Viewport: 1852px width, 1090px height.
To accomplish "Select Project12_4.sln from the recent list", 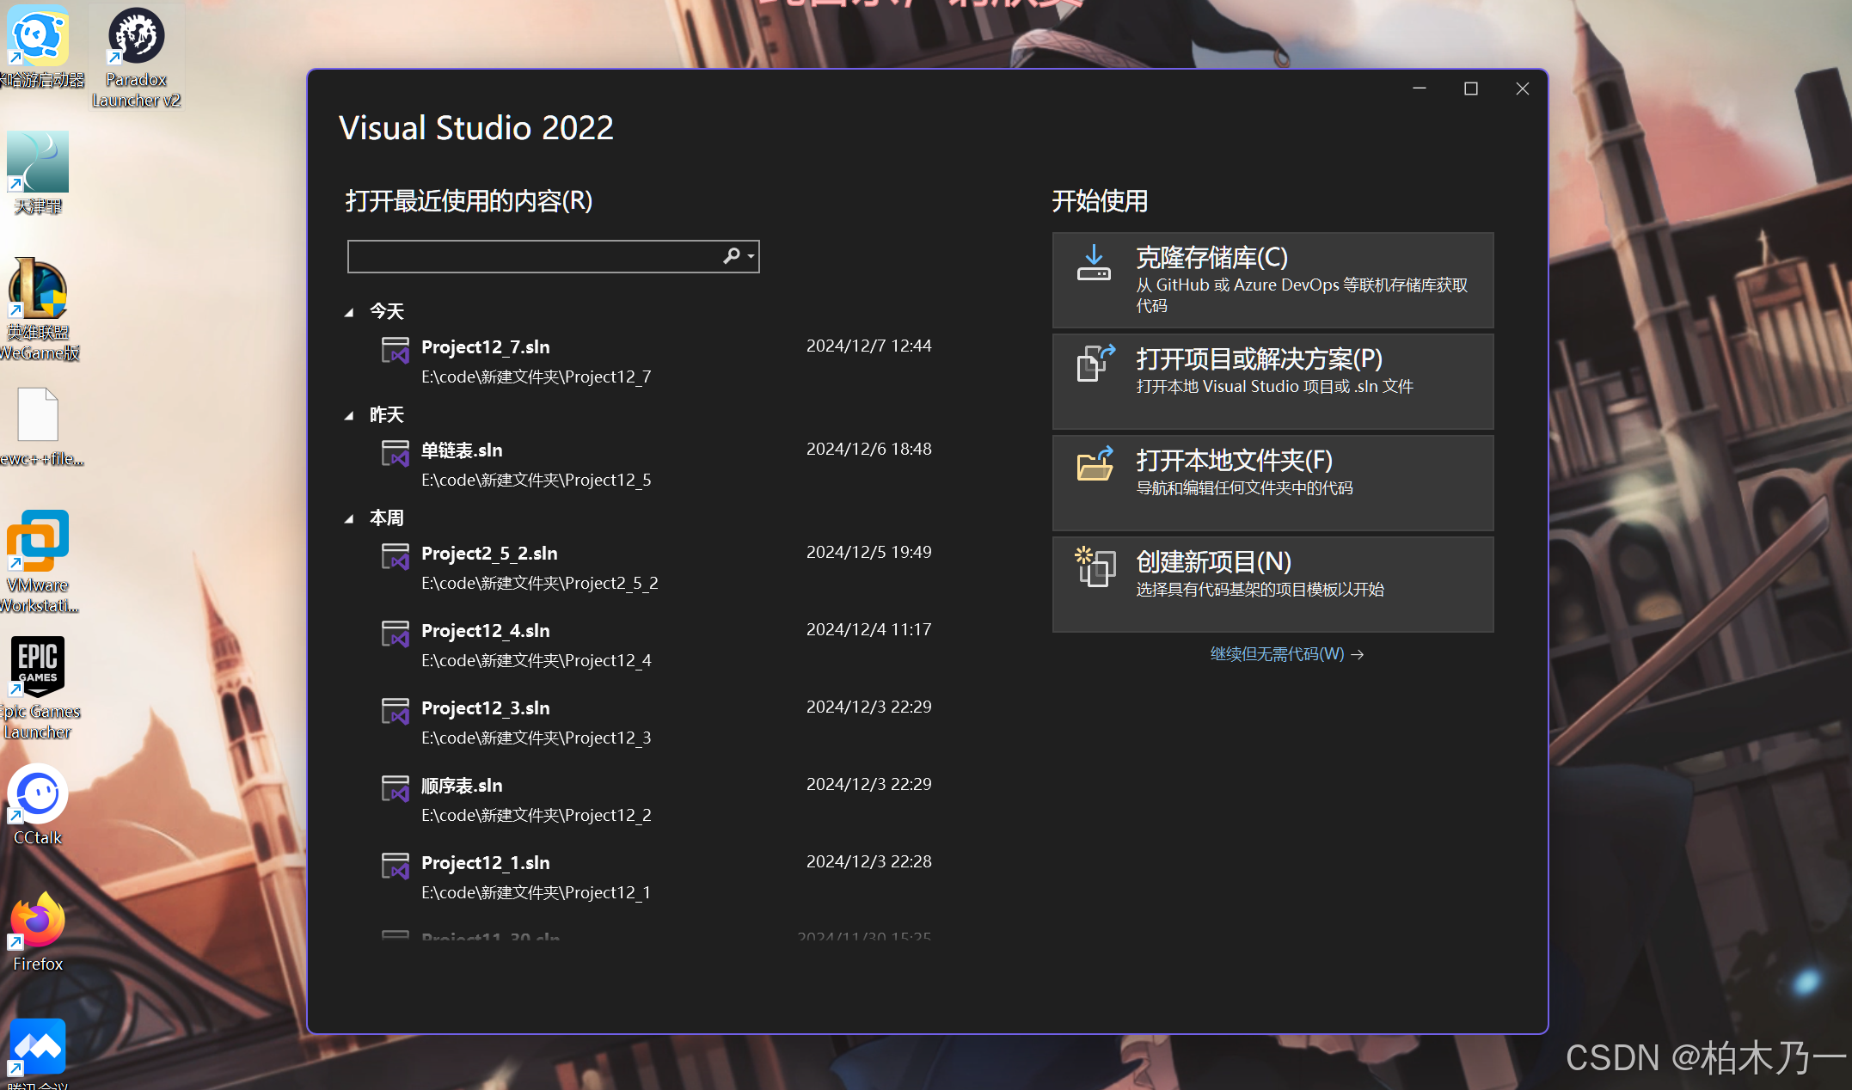I will tap(485, 631).
